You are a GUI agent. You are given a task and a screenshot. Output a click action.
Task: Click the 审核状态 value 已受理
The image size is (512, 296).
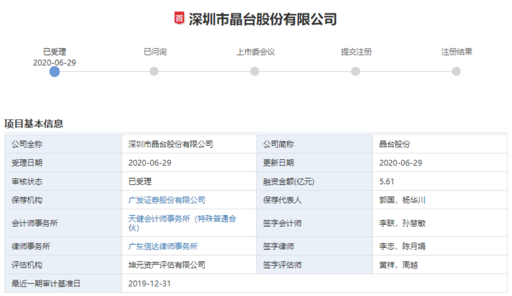[140, 182]
